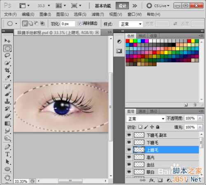Image resolution: width=206 pixels, height=185 pixels.
Task: Select the Type tool
Action: click(x=7, y=154)
